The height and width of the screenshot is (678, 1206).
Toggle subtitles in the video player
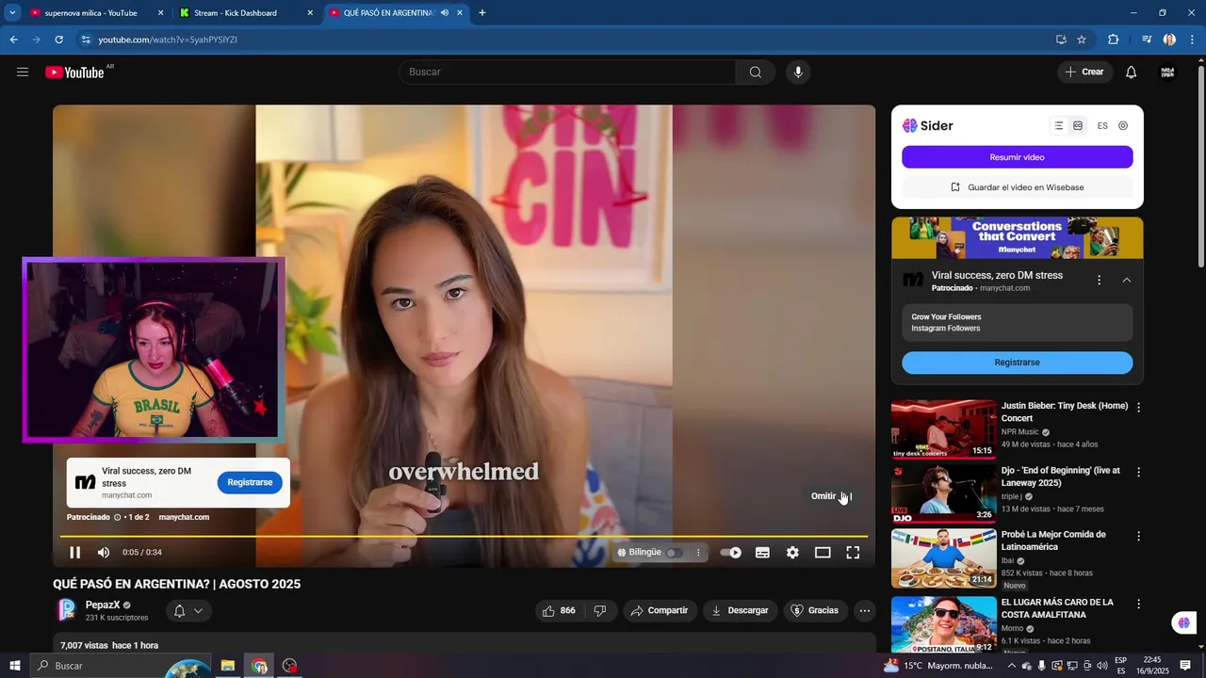pyautogui.click(x=762, y=553)
